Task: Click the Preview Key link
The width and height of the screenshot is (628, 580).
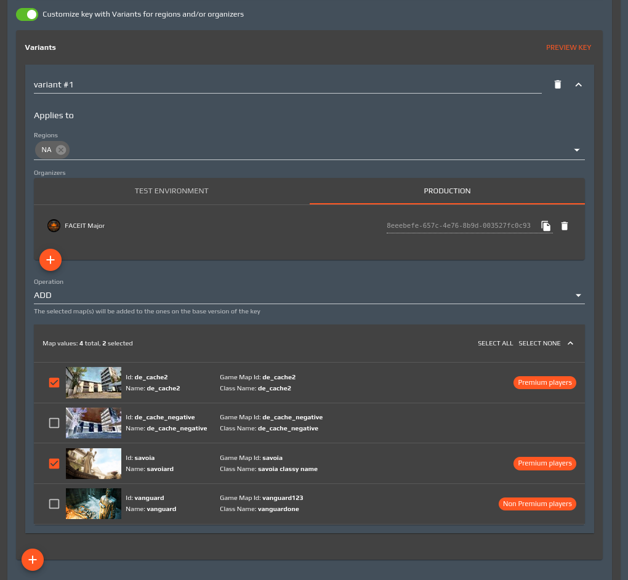Action: (x=568, y=47)
